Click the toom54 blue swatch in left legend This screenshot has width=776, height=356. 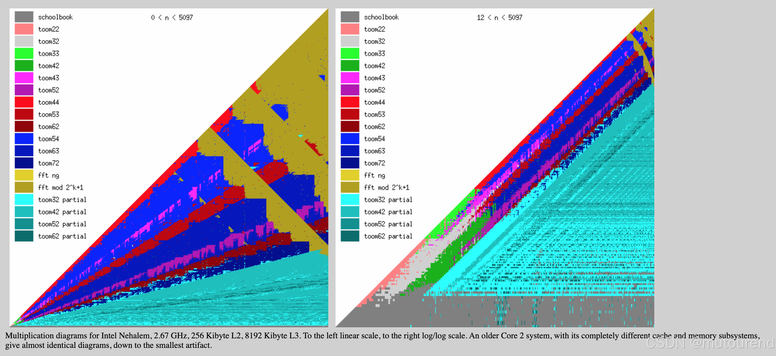coord(24,139)
